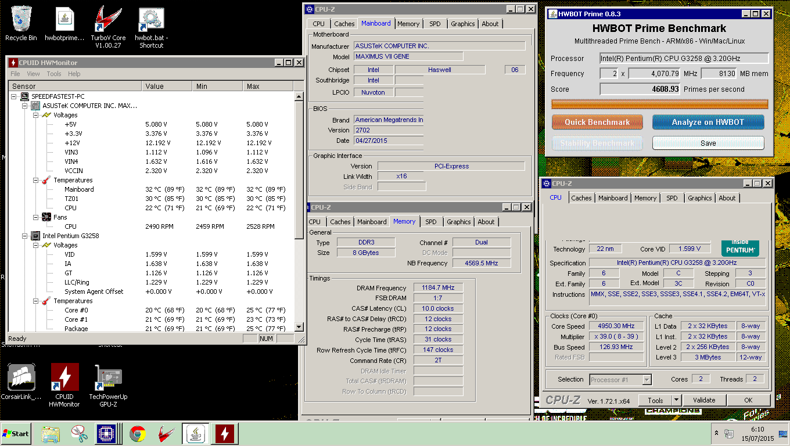This screenshot has height=446, width=790.
Task: Click the DRAM Frequency value 1184.7 MHz
Action: (x=439, y=287)
